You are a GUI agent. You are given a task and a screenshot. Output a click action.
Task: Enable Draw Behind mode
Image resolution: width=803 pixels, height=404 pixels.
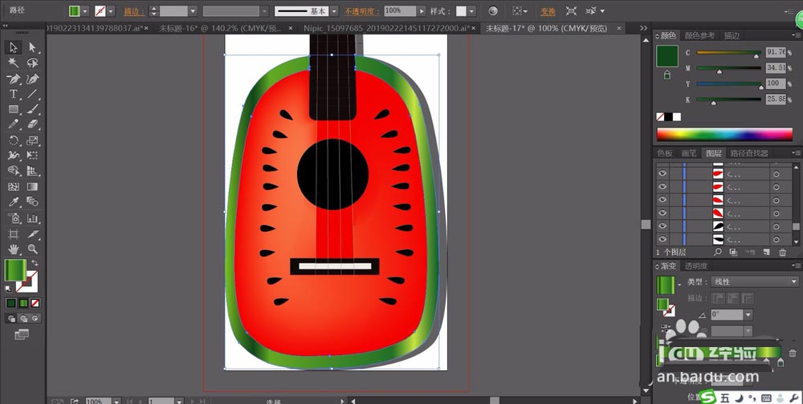(x=23, y=318)
